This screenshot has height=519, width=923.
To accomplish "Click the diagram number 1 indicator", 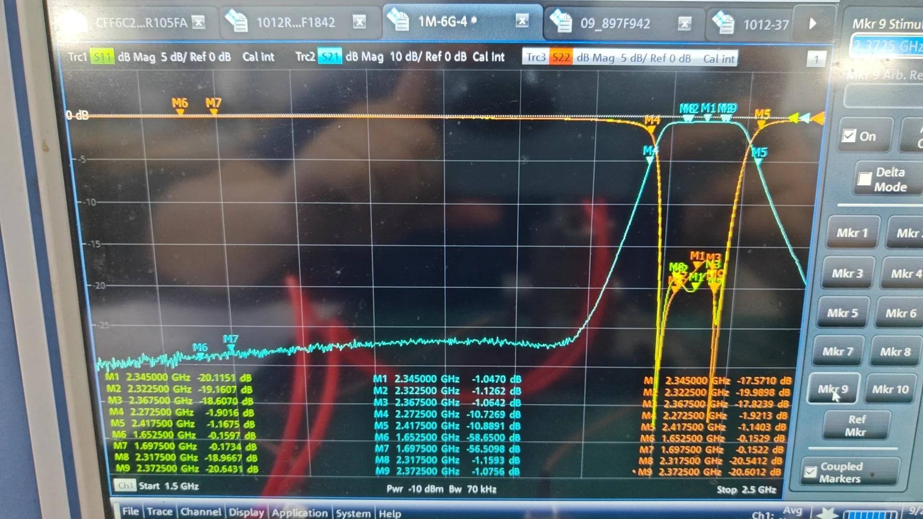I will (x=816, y=60).
